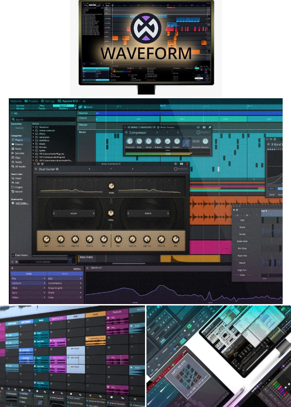Image resolution: width=291 pixels, height=407 pixels.
Task: Open Compressor hamburger menu
Action: 127,133
